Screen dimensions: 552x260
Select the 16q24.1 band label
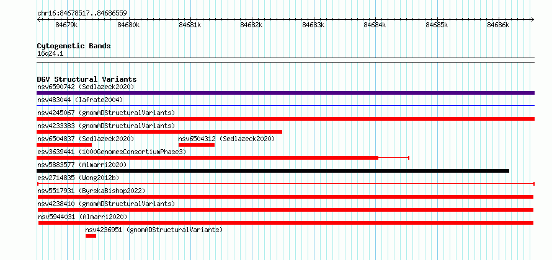50,54
